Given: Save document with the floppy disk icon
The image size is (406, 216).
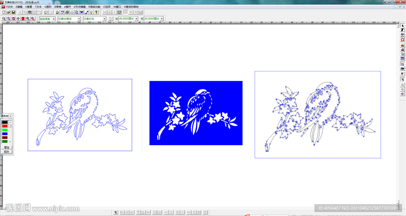Looking at the screenshot, I should click(x=13, y=12).
